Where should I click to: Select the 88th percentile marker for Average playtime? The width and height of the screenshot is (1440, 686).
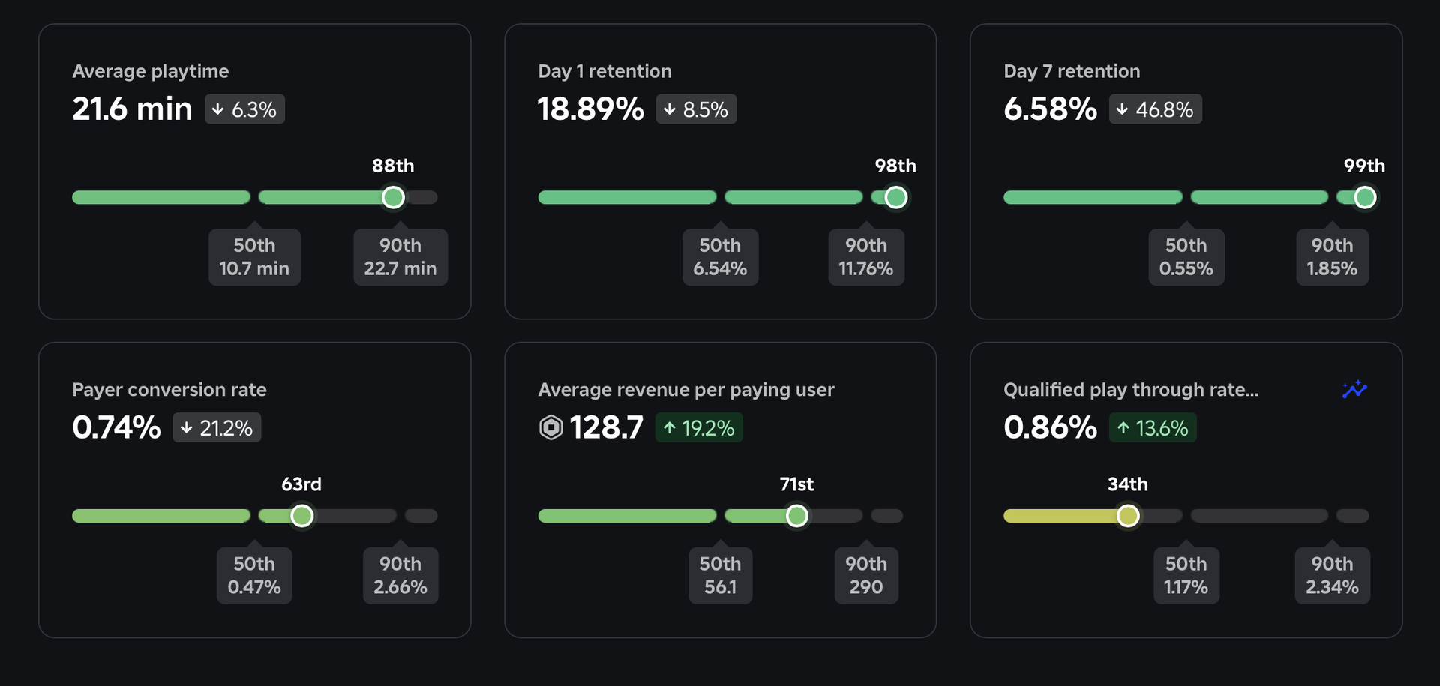[392, 197]
